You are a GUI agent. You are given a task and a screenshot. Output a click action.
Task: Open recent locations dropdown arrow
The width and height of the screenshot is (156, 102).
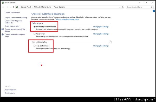11,7
